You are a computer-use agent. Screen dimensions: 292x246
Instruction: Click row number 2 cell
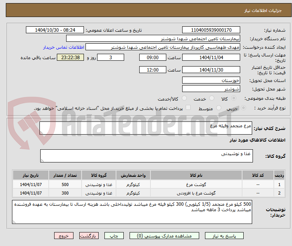[279, 193]
